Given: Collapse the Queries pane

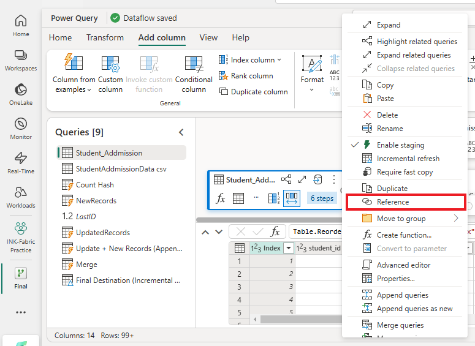Looking at the screenshot, I should coord(181,132).
